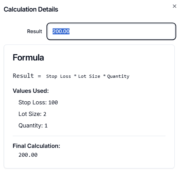Viewport: 179px width, 176px height.
Task: Click the "Result =" formula text
Action: 27,76
